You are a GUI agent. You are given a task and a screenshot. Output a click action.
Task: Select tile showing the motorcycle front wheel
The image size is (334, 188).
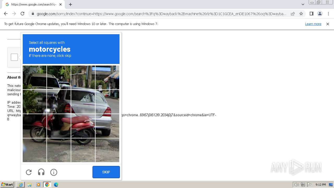[34, 126]
